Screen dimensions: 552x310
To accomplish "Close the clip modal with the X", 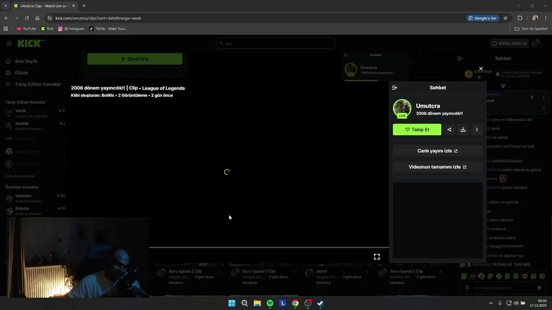I will (x=481, y=69).
